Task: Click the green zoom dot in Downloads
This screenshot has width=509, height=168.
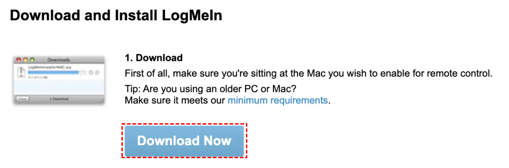Action: click(32, 60)
